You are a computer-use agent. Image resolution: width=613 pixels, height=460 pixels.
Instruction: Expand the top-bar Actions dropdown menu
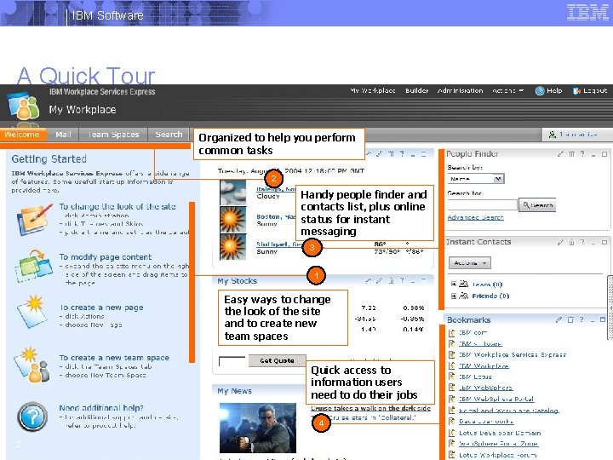pos(507,90)
